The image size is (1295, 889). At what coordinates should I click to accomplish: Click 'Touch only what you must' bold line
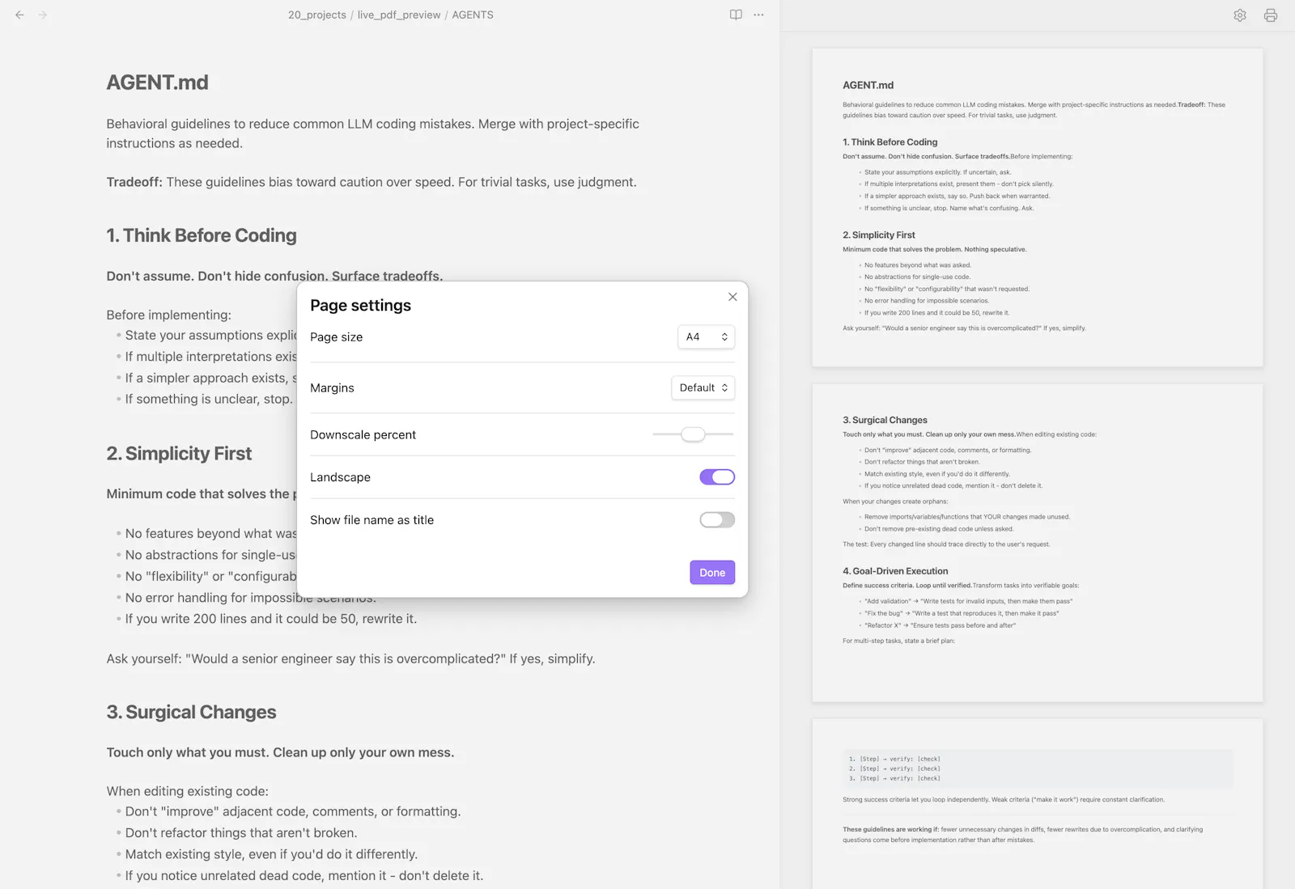coord(280,752)
